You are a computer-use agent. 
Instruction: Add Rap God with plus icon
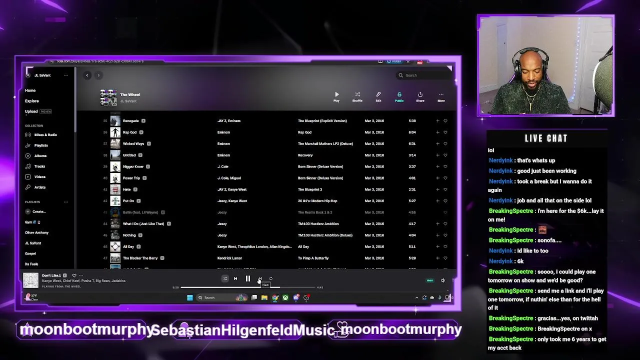click(x=437, y=132)
